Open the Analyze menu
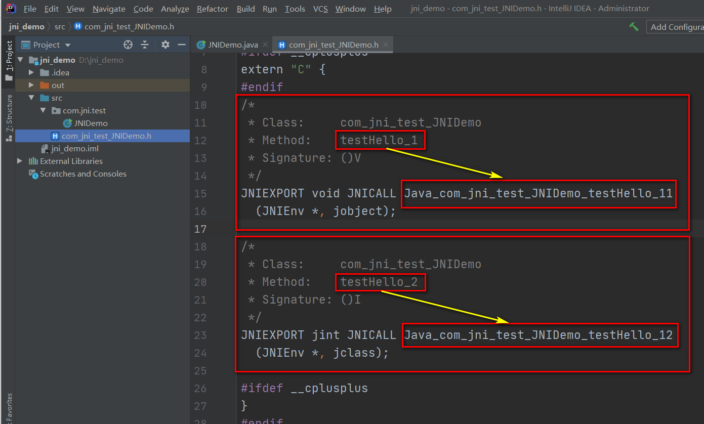This screenshot has width=704, height=424. point(175,9)
